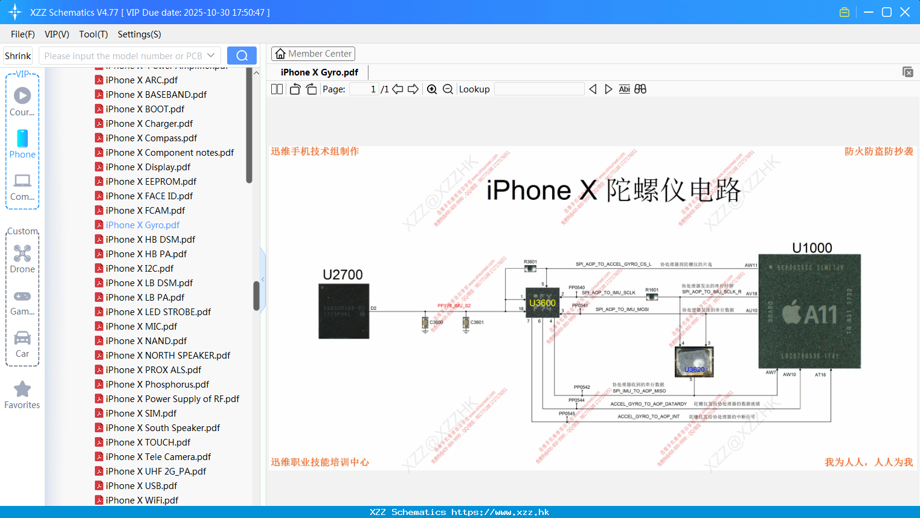Click the XZZ Schematics app logo
This screenshot has width=920, height=518.
15,12
